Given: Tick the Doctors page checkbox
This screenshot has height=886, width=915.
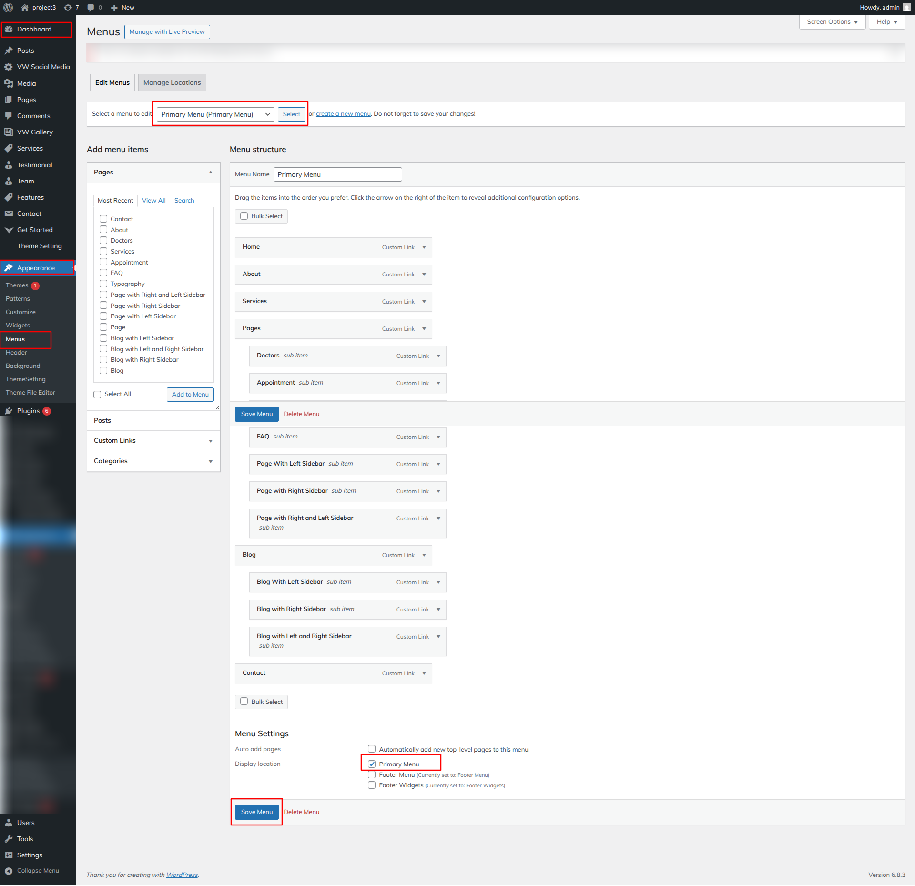Looking at the screenshot, I should (103, 241).
